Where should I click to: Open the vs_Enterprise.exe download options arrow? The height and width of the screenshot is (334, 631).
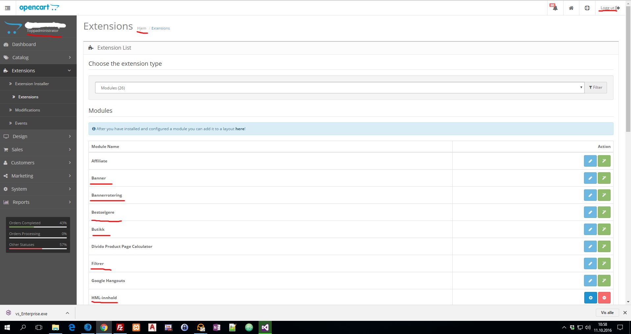(x=67, y=313)
